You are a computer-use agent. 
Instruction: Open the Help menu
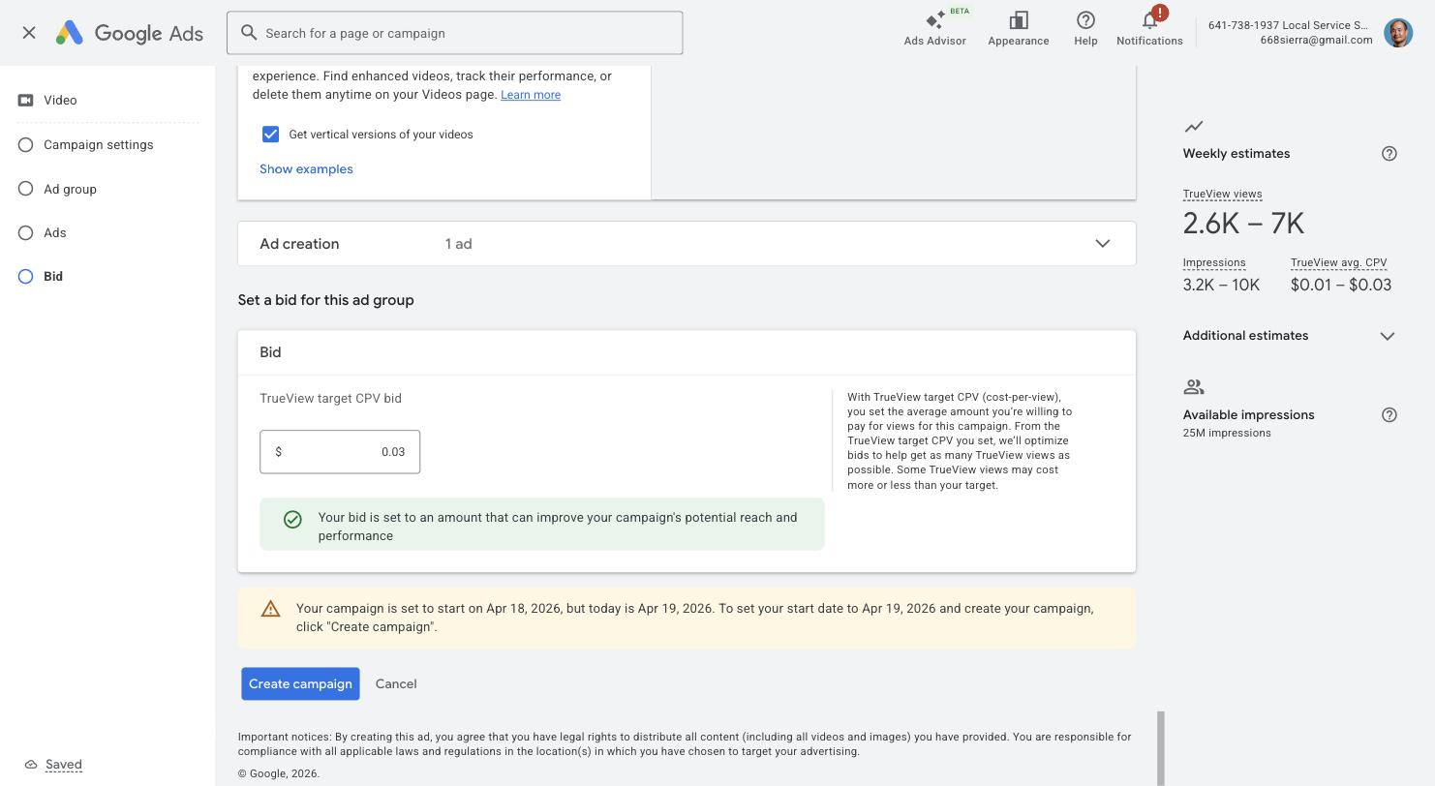coord(1084,27)
